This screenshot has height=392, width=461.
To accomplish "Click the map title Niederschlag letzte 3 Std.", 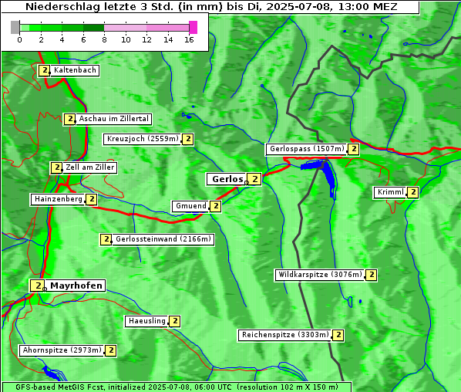I will (211, 7).
